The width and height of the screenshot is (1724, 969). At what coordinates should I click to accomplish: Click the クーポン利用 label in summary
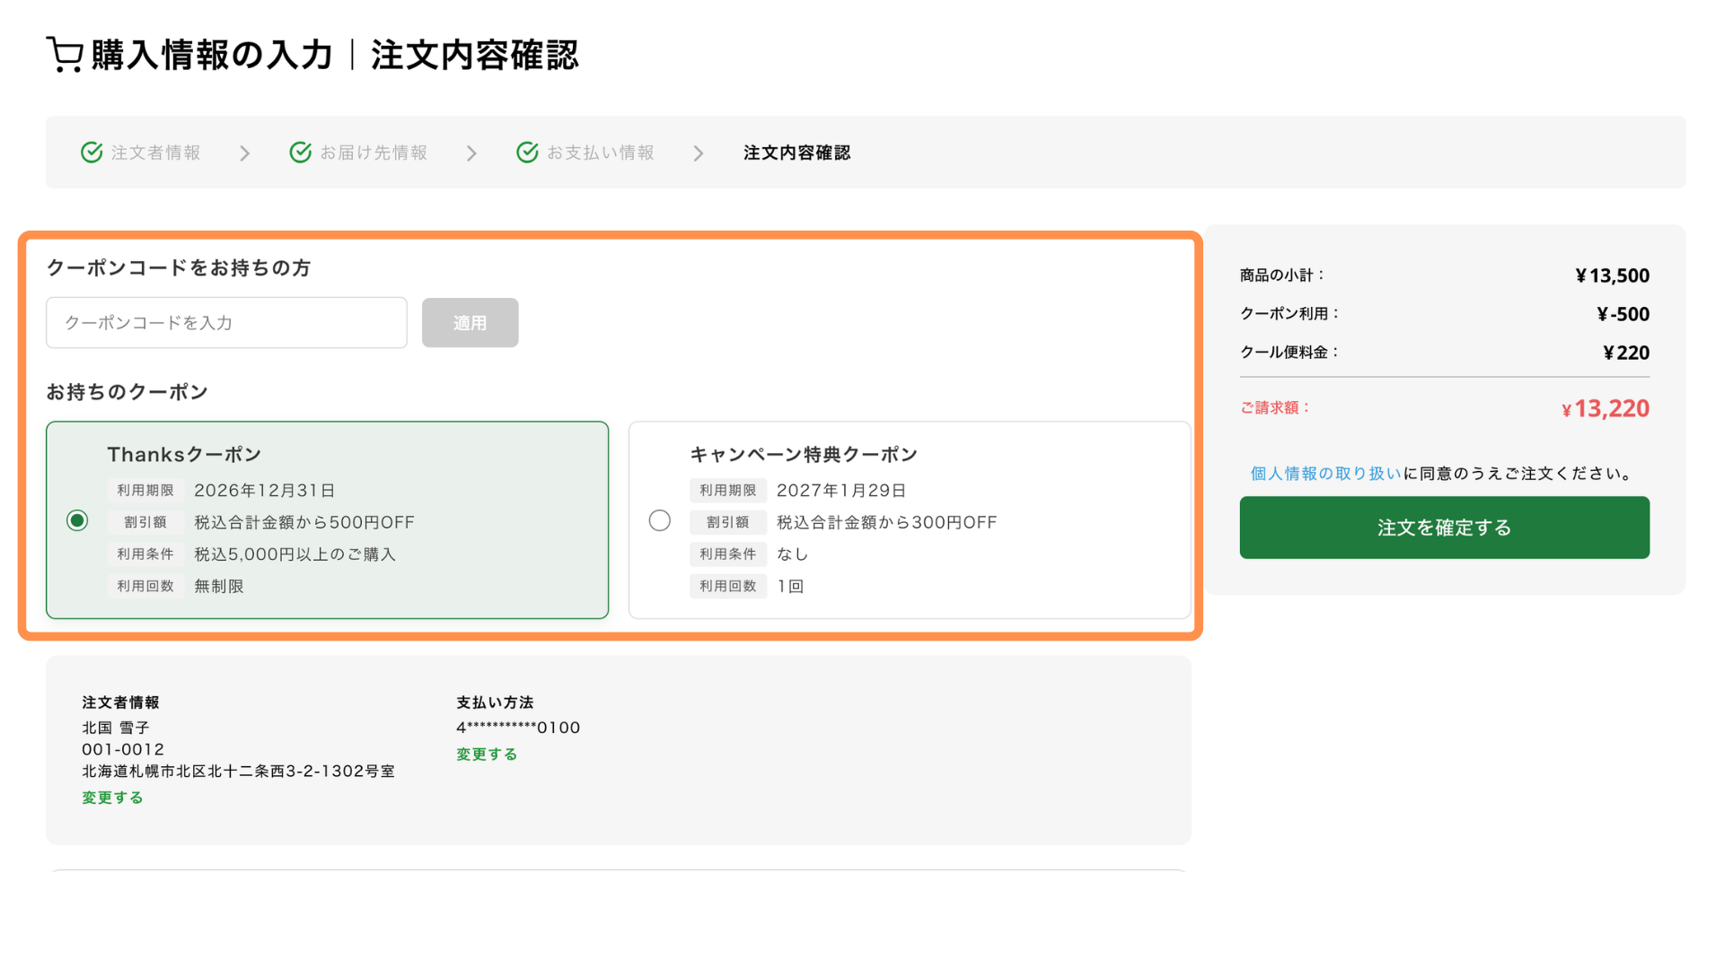coord(1289,314)
